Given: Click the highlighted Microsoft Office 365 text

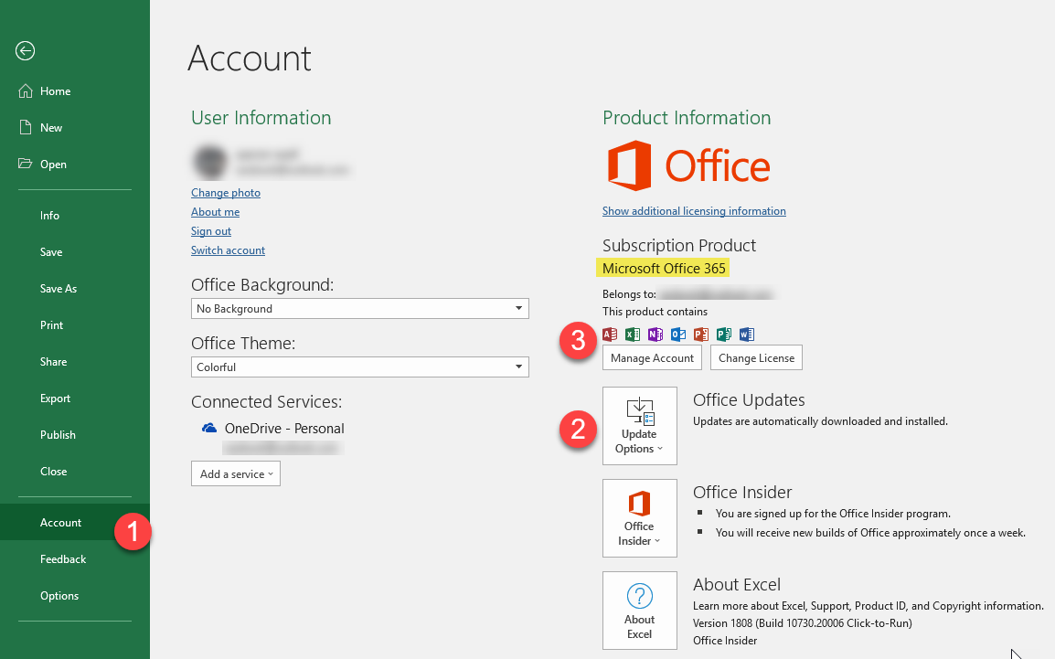Looking at the screenshot, I should tap(664, 269).
